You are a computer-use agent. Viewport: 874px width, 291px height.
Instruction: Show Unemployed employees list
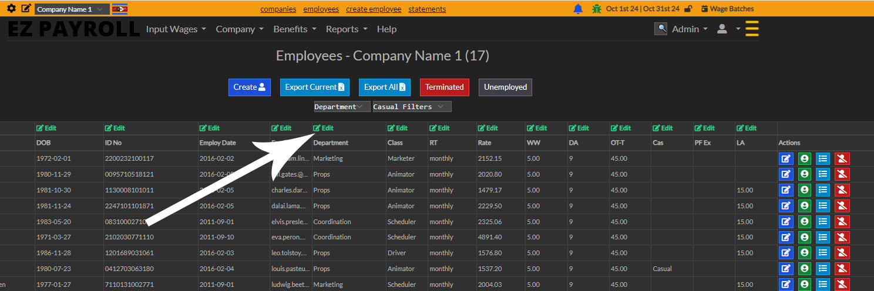click(505, 87)
